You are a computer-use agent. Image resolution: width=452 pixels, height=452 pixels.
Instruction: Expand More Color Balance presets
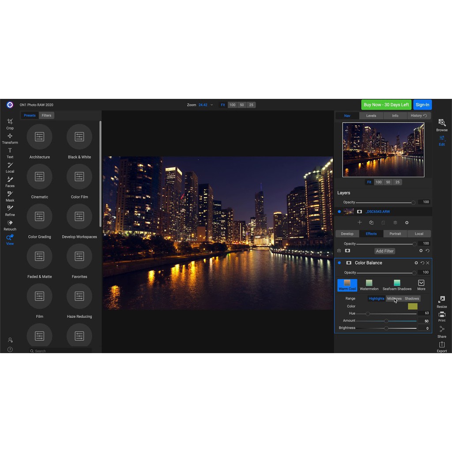point(421,285)
